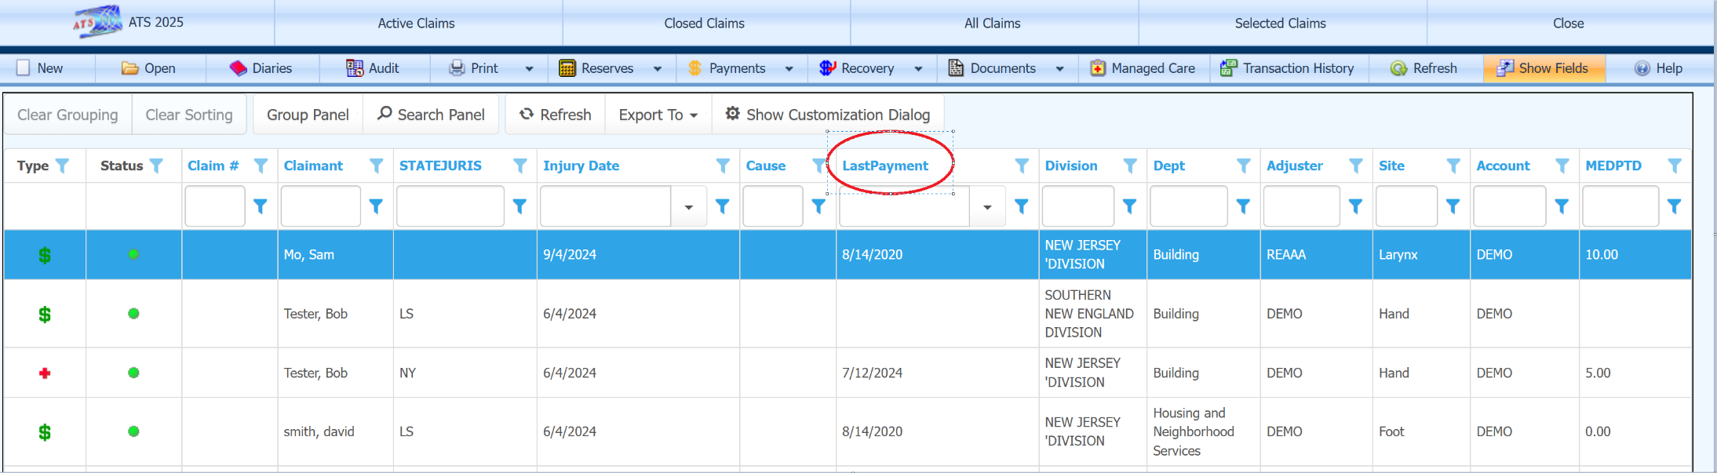Switch to the All Claims tab
The width and height of the screenshot is (1717, 473).
point(992,24)
